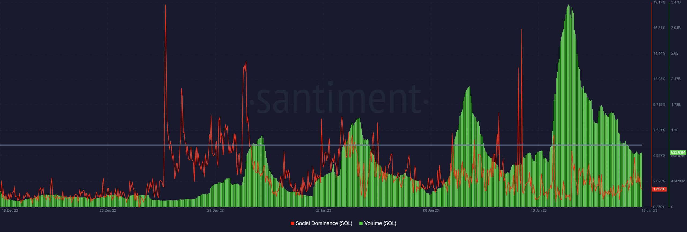Click the red Social Dominance legend swatch
Screen dimensions: 687x232
coord(293,223)
